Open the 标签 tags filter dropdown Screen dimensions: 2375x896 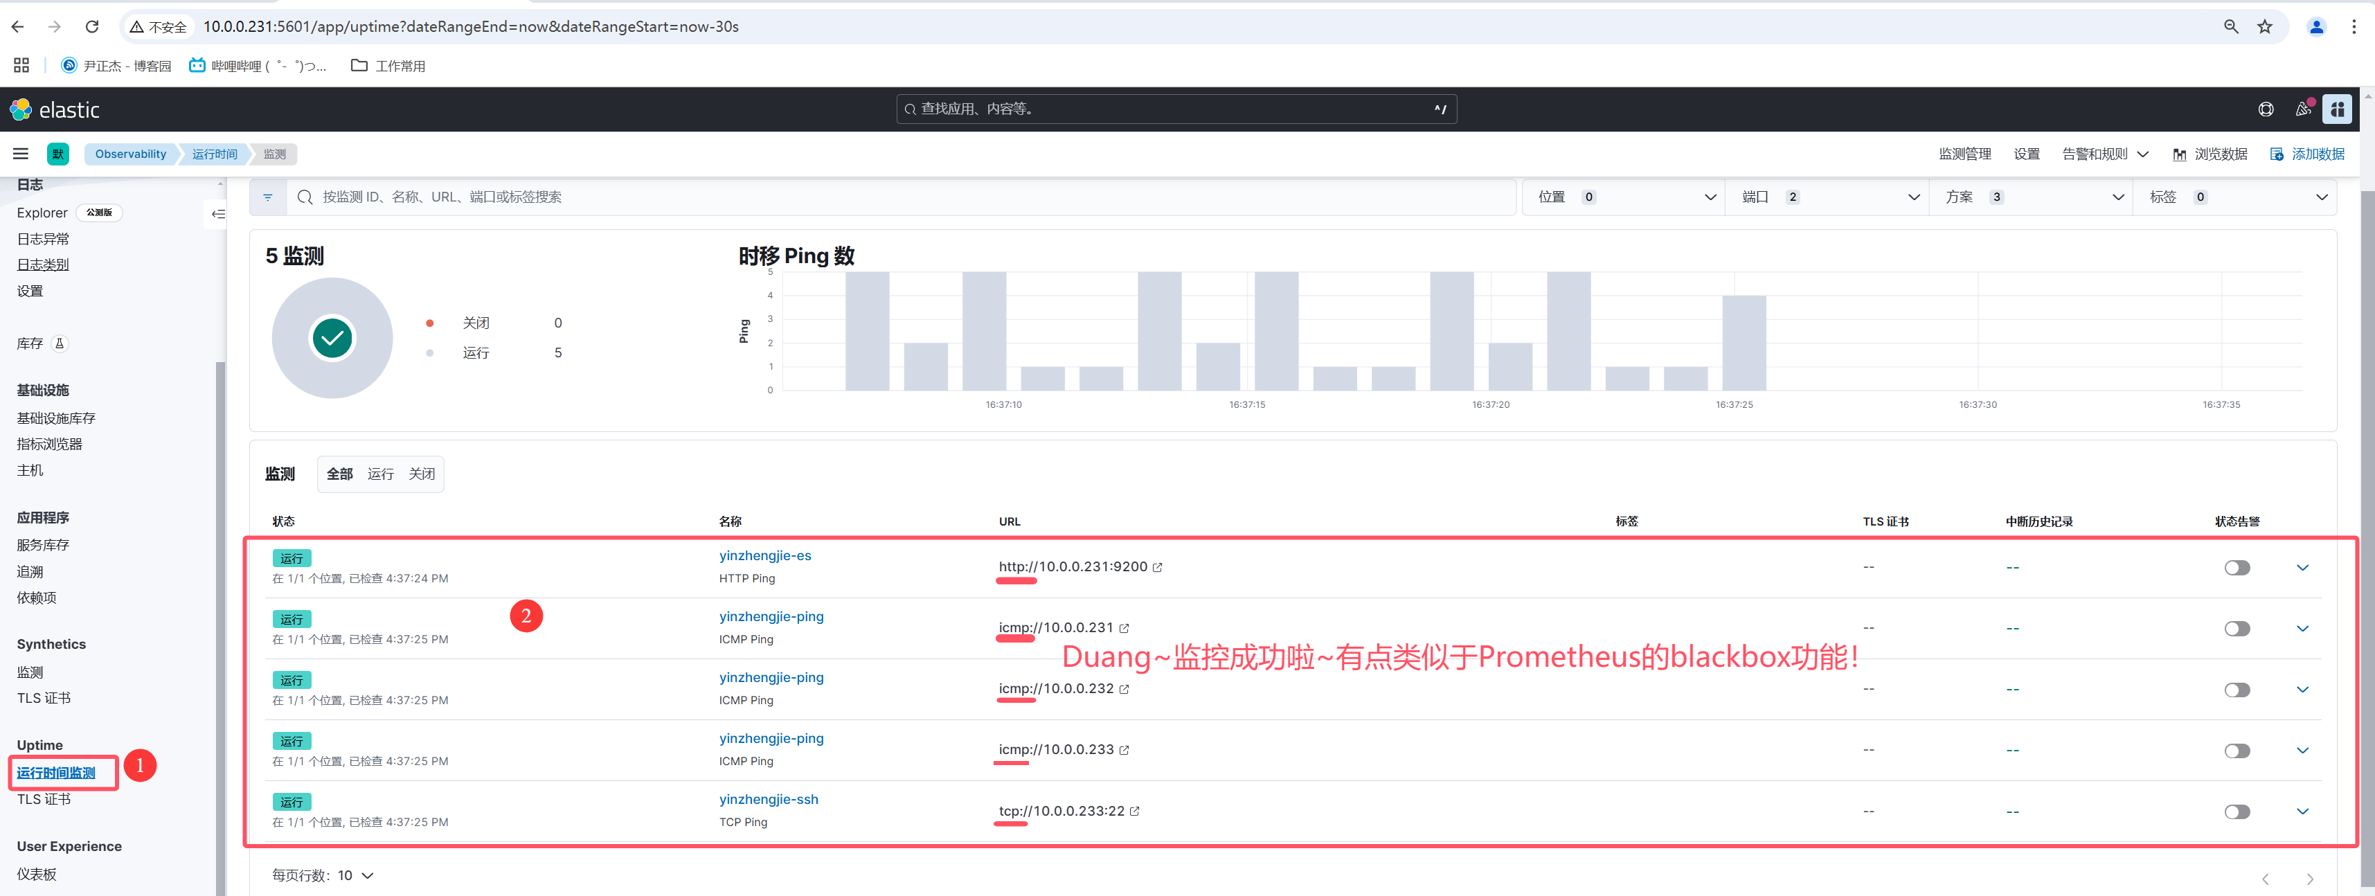(2235, 197)
